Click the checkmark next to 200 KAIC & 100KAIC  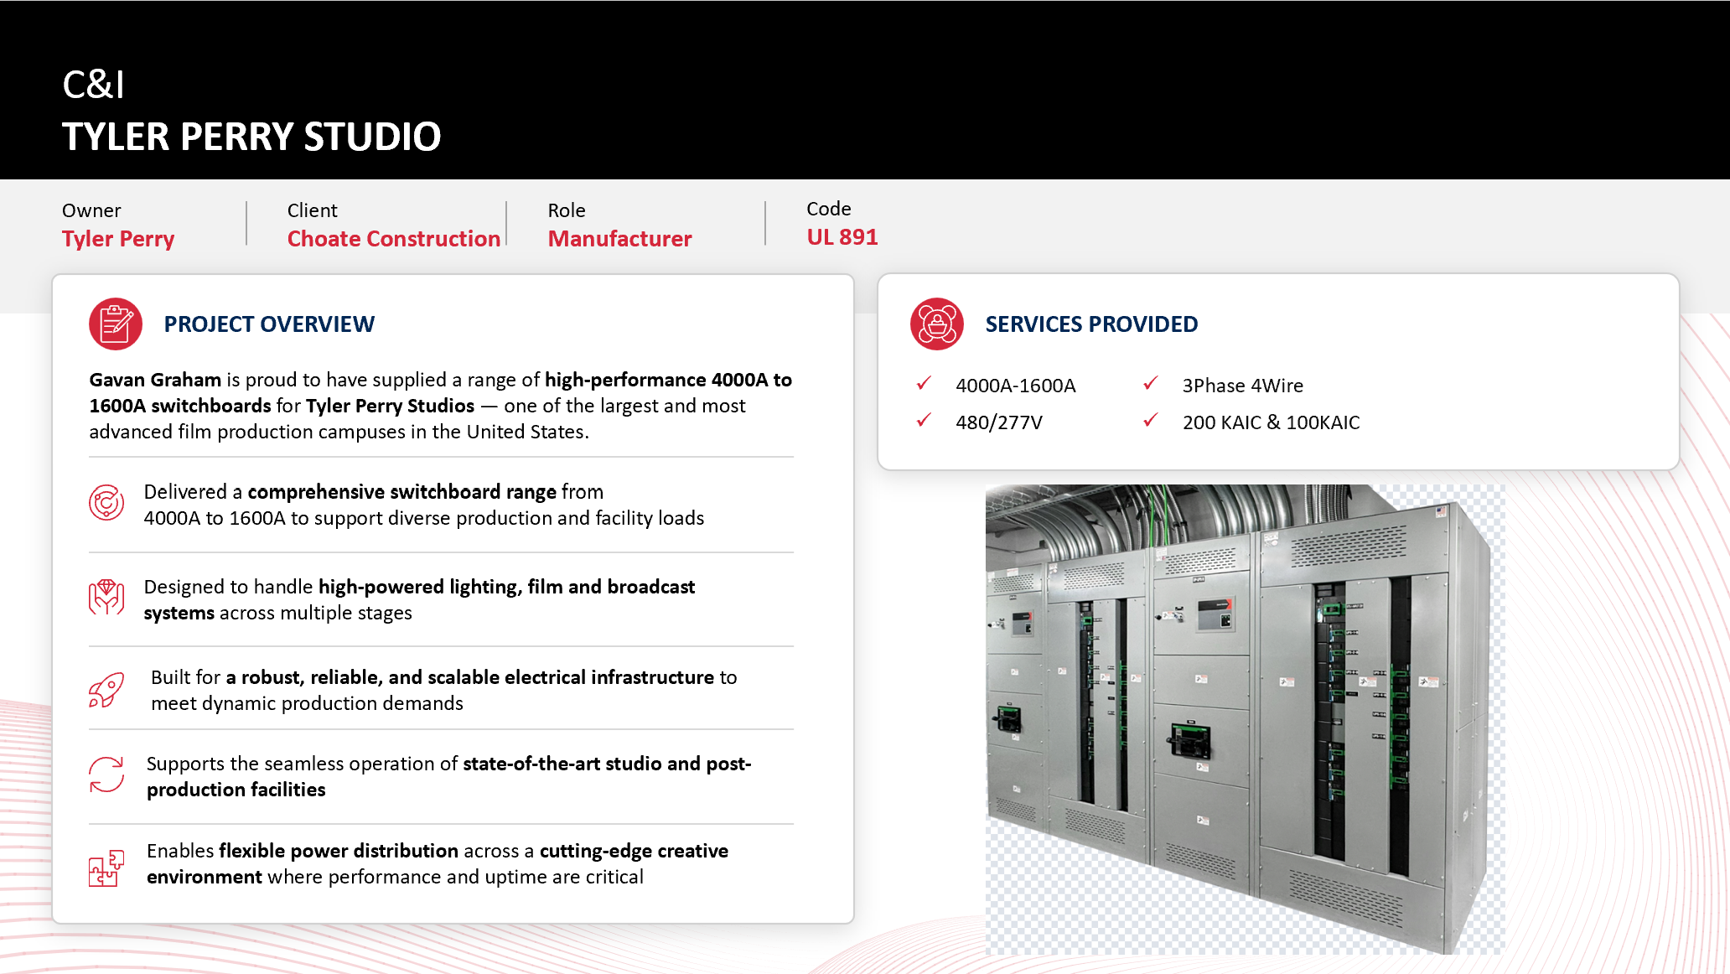click(x=1151, y=421)
